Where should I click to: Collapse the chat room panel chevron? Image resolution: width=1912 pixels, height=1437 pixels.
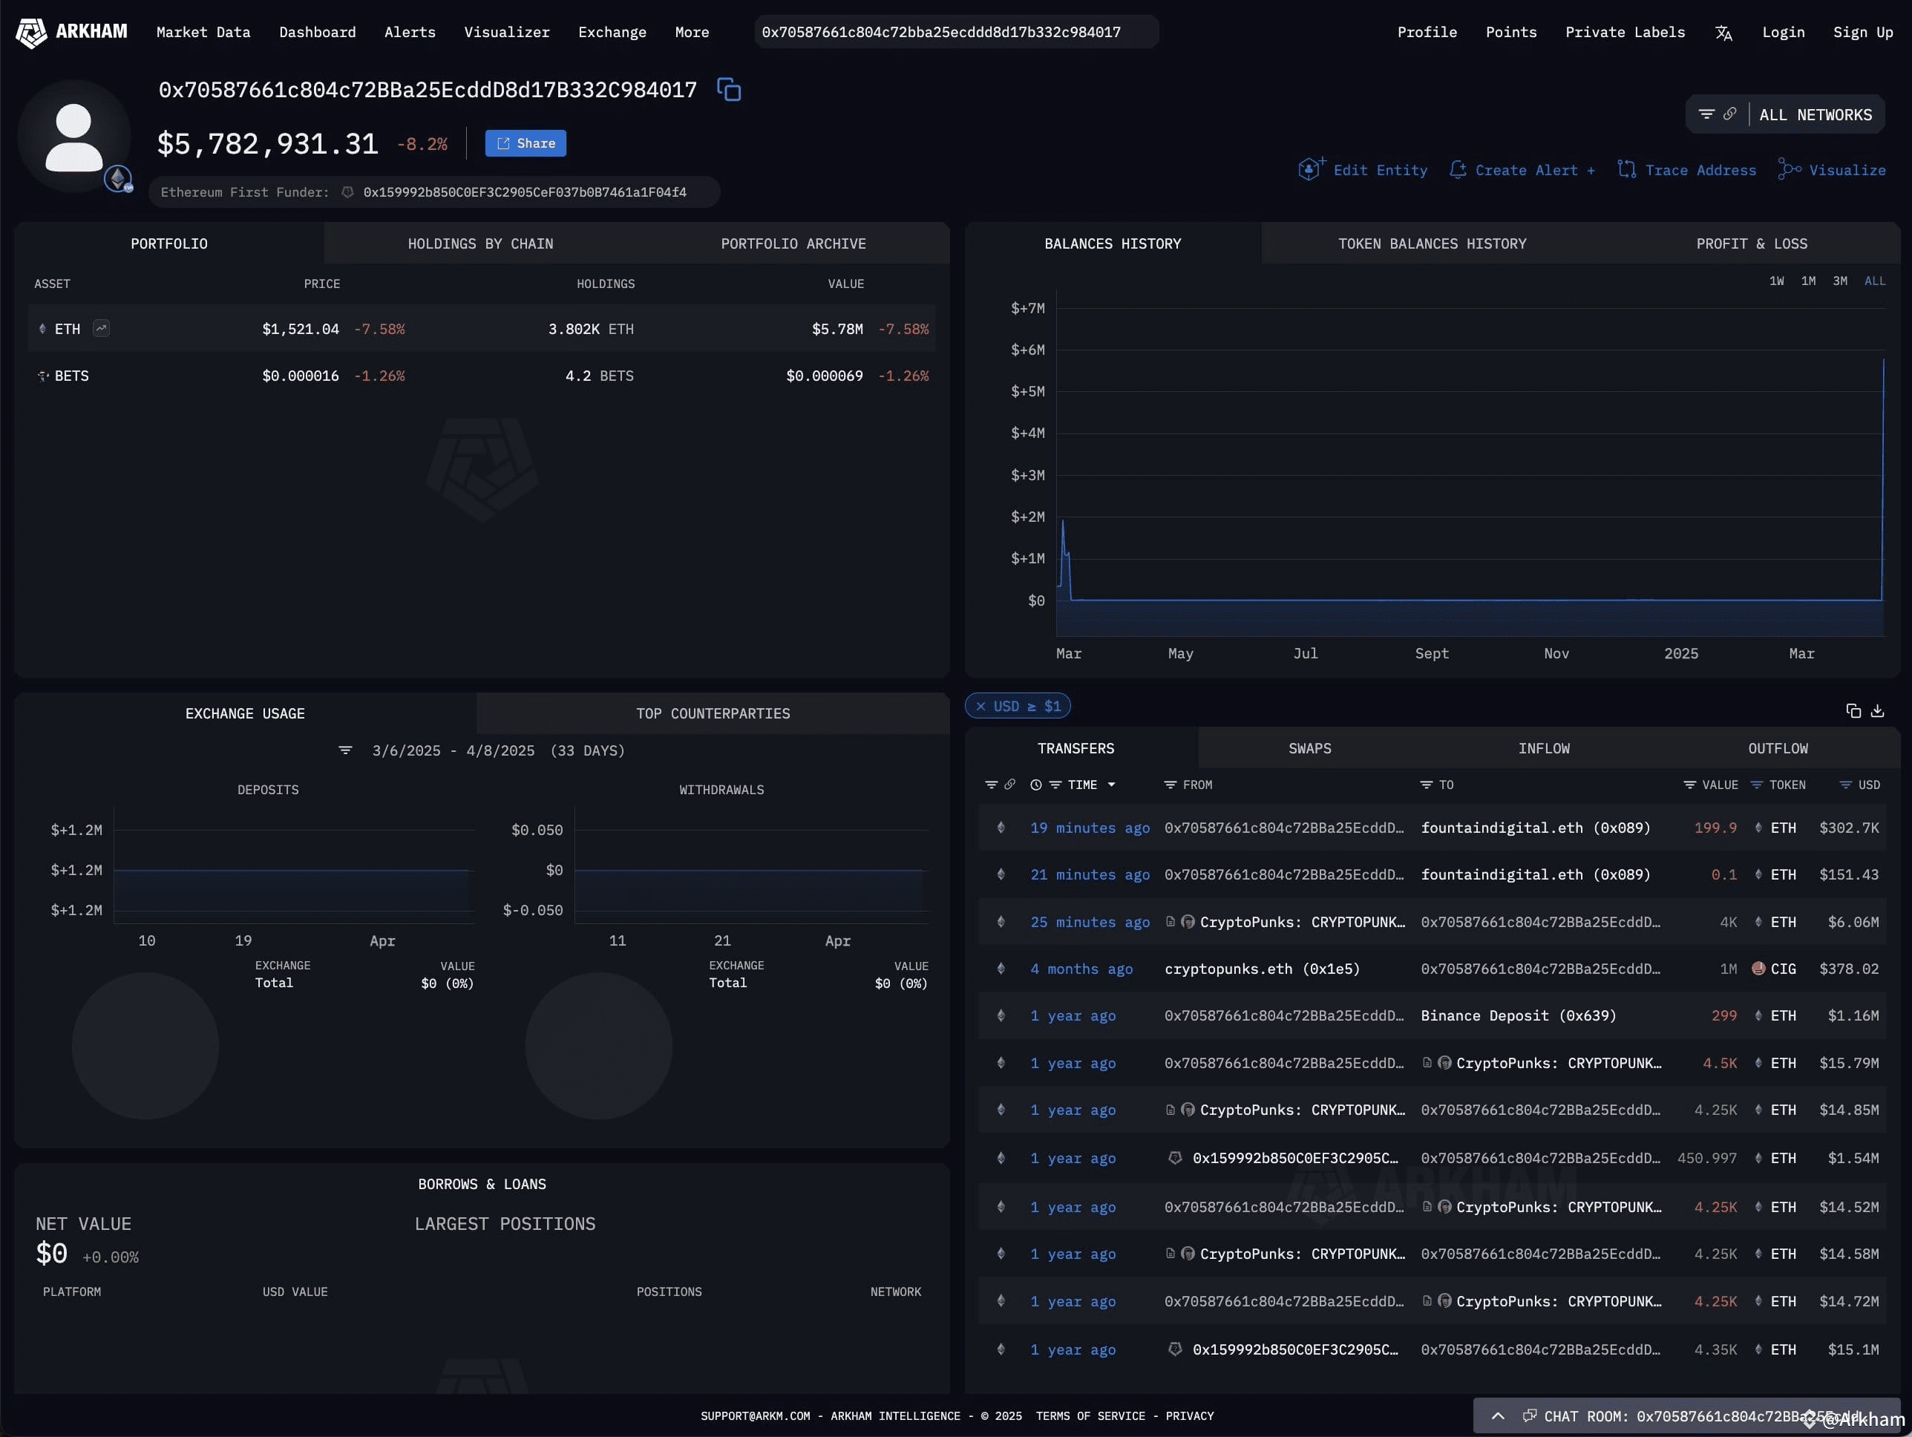click(1498, 1416)
